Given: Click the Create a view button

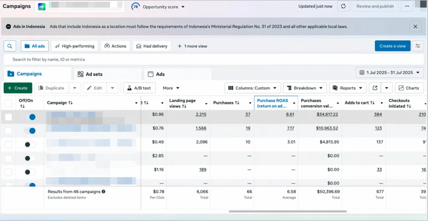Looking at the screenshot, I should 392,46.
